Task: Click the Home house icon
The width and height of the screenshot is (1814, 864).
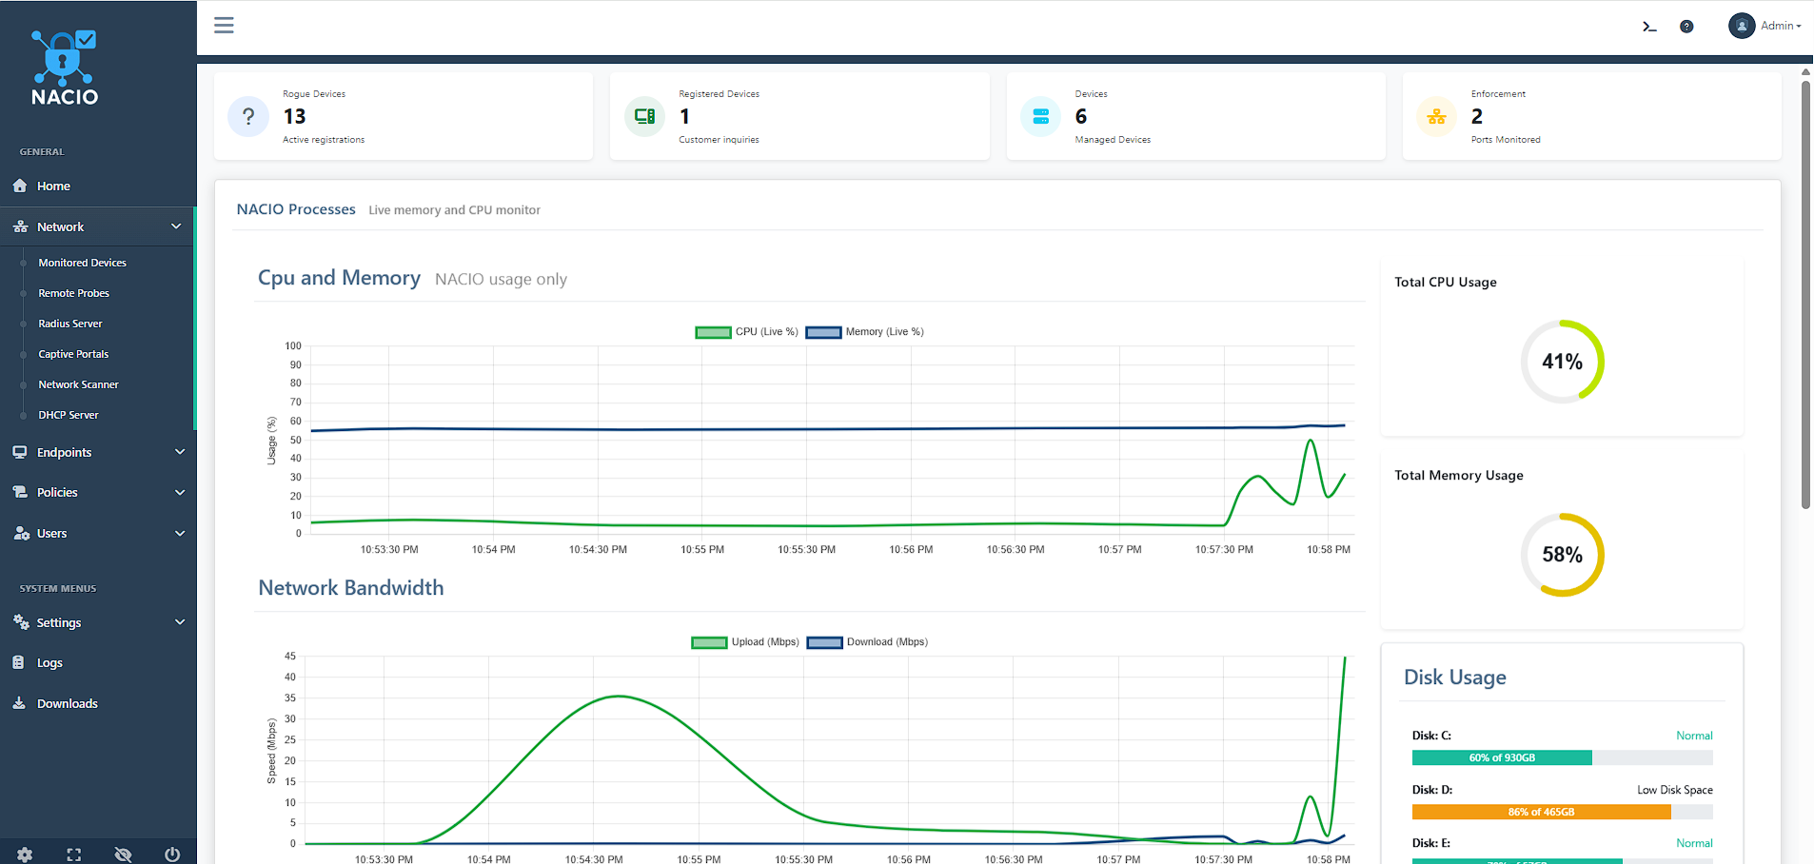Action: 20,186
